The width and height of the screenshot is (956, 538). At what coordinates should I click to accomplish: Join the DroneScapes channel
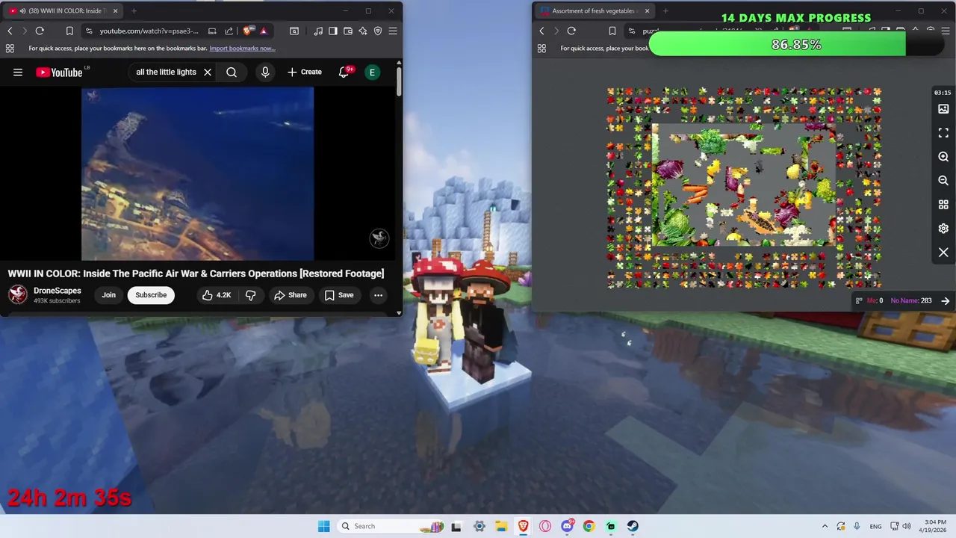109,295
